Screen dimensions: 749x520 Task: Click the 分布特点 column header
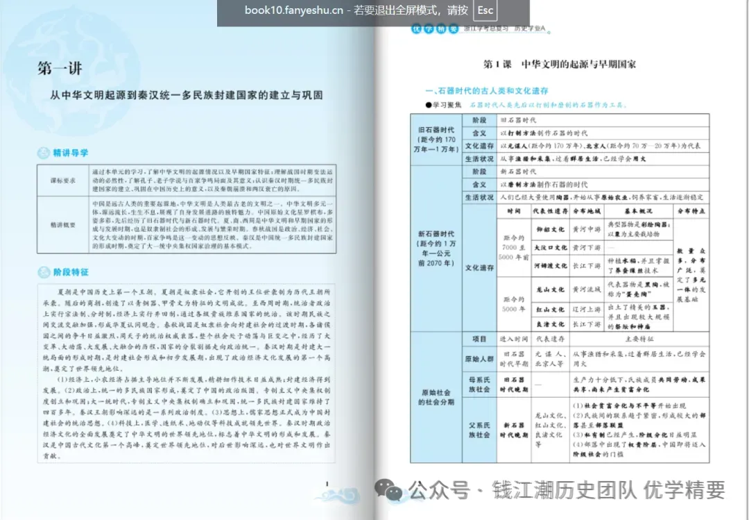(x=691, y=211)
